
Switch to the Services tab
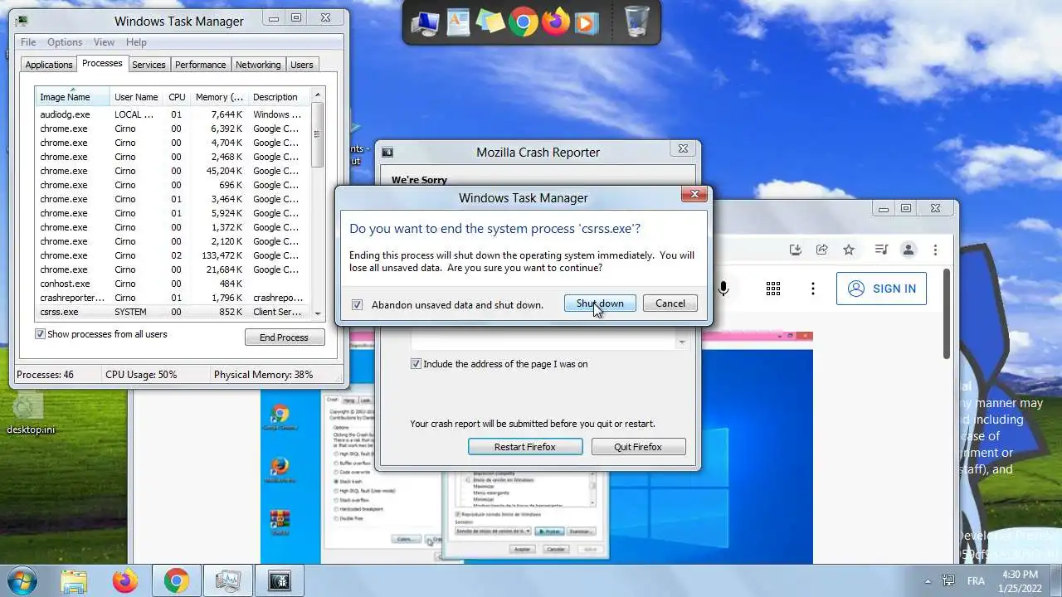point(149,65)
